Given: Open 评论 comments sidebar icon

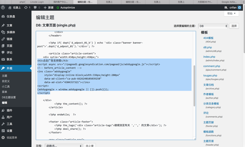Looking at the screenshot, I should click(x=3, y=52).
